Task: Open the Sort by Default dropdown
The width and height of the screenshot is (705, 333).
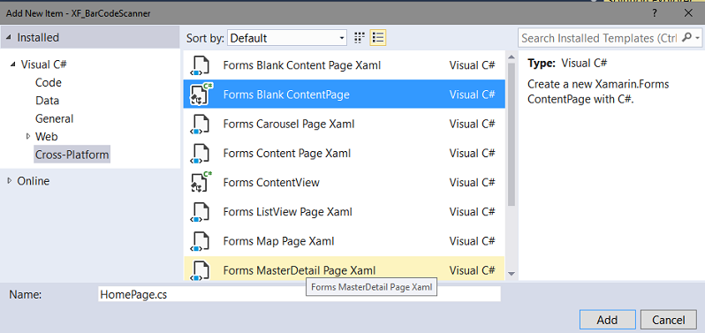Action: 287,38
